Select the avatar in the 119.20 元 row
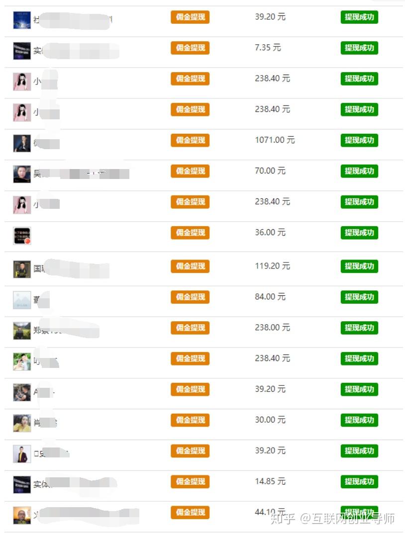Screen dimensions: 405x535 (22, 269)
